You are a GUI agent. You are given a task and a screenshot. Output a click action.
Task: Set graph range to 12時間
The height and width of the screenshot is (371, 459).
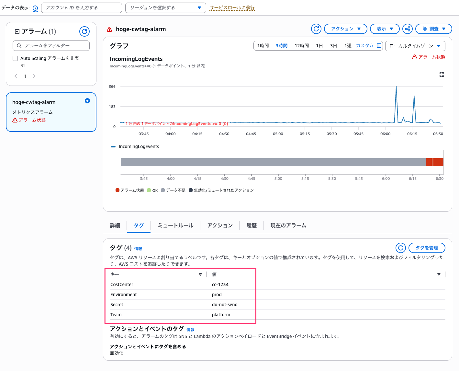[302, 46]
